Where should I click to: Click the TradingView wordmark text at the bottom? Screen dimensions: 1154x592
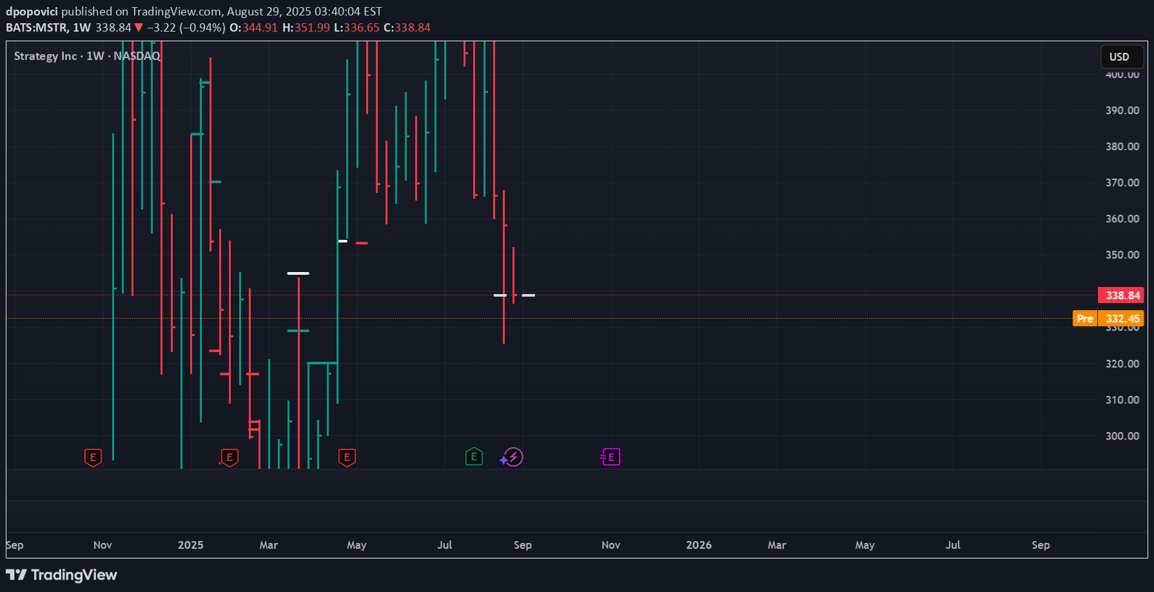[x=74, y=575]
